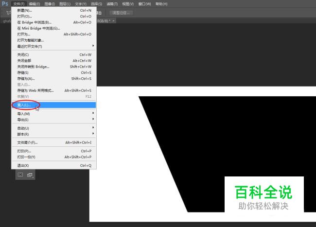The image size is (316, 227).
Task: Open the 帮助(H) menu
Action: coord(161,4)
